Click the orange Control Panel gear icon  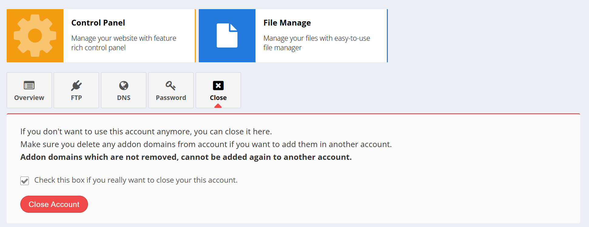35,36
